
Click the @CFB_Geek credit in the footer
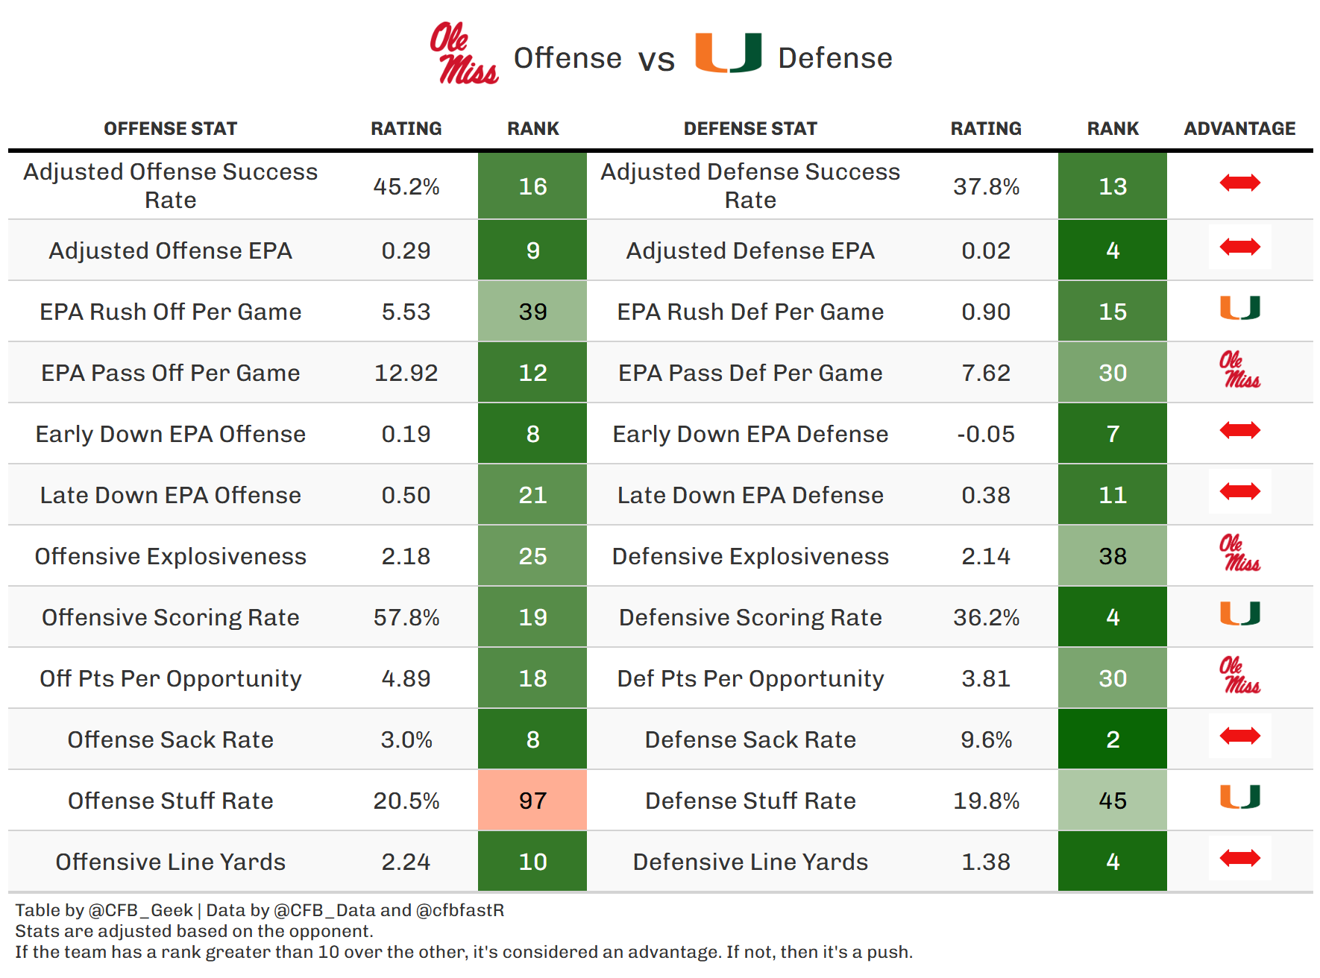click(140, 910)
